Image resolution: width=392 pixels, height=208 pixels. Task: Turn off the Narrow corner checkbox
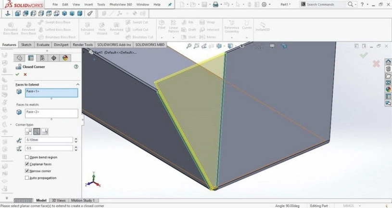[27, 171]
